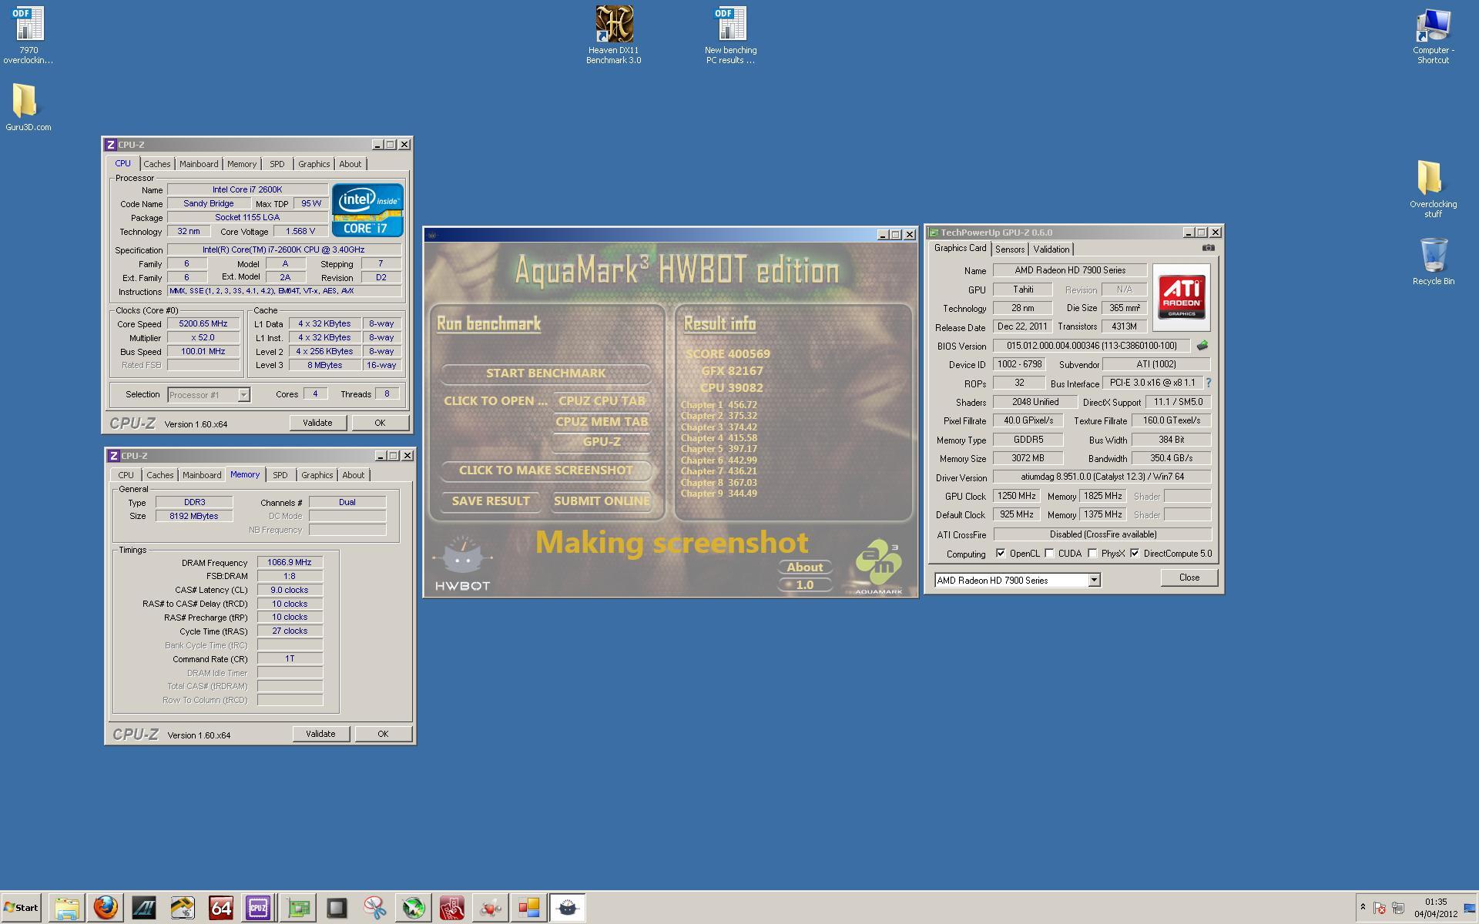Click the Snipping Tool scissors taskbar icon
The width and height of the screenshot is (1479, 924).
(375, 908)
